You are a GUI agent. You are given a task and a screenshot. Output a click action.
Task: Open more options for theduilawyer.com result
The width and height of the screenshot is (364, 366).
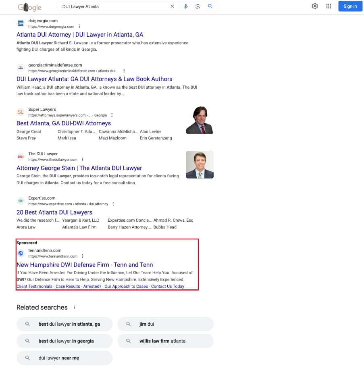click(x=82, y=160)
